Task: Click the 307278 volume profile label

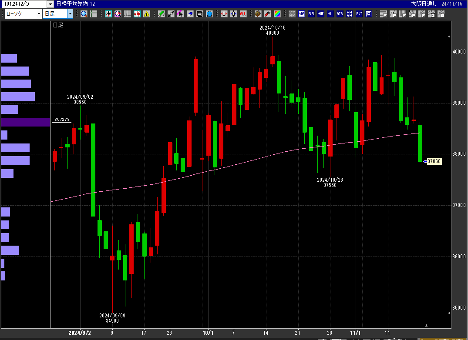Action: click(62, 119)
